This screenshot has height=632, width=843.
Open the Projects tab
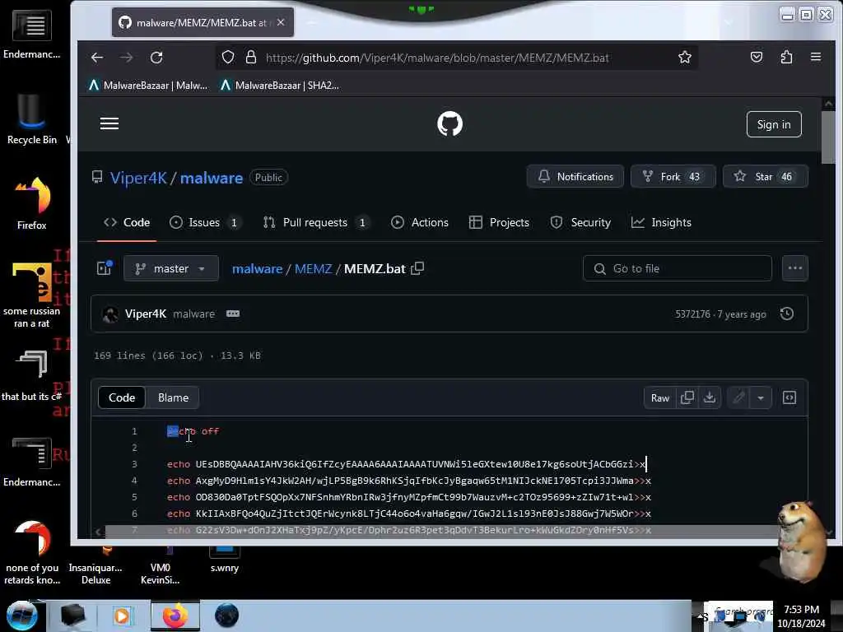tap(499, 222)
